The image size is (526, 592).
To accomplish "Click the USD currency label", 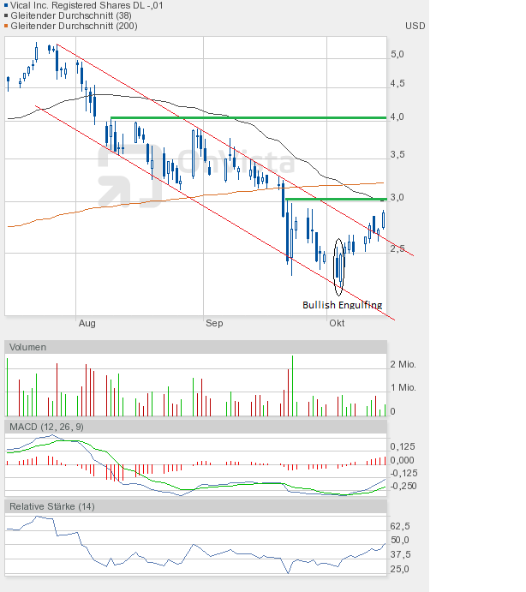I will tap(415, 26).
